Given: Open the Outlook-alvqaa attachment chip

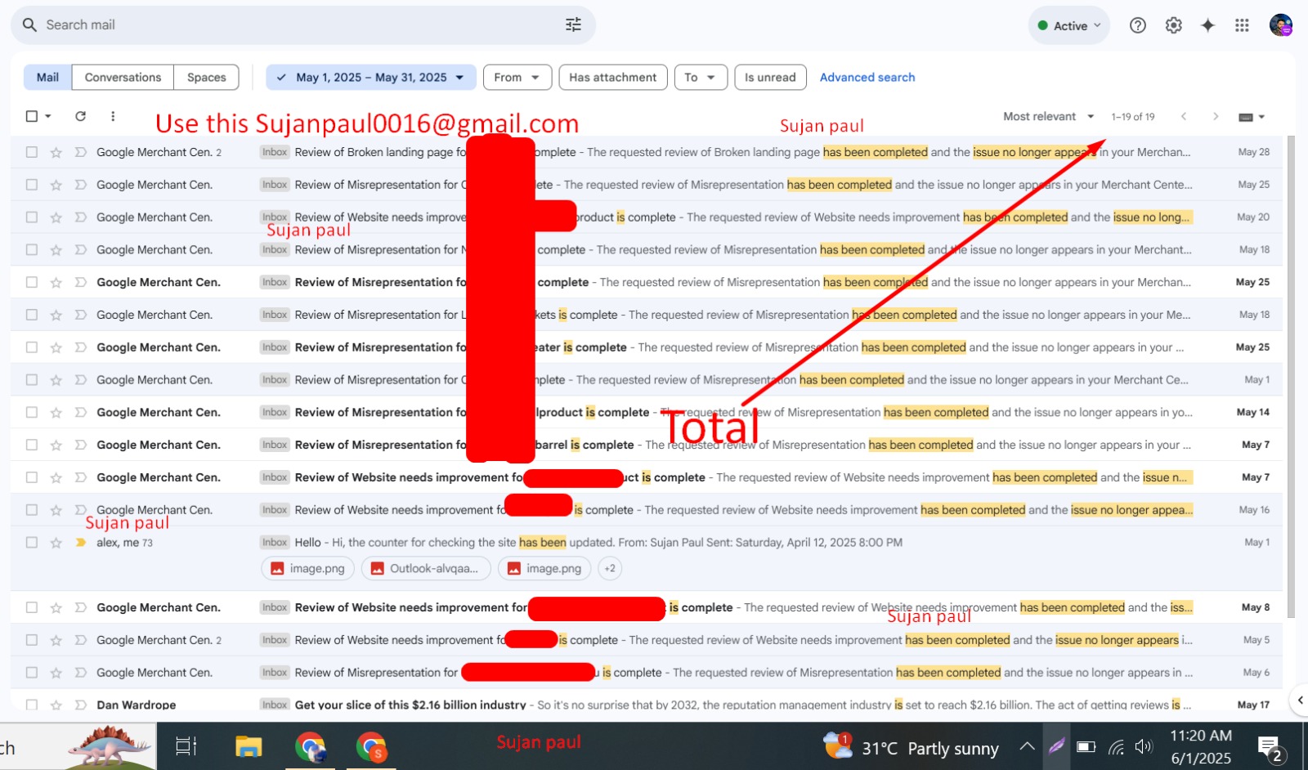Looking at the screenshot, I should (426, 568).
